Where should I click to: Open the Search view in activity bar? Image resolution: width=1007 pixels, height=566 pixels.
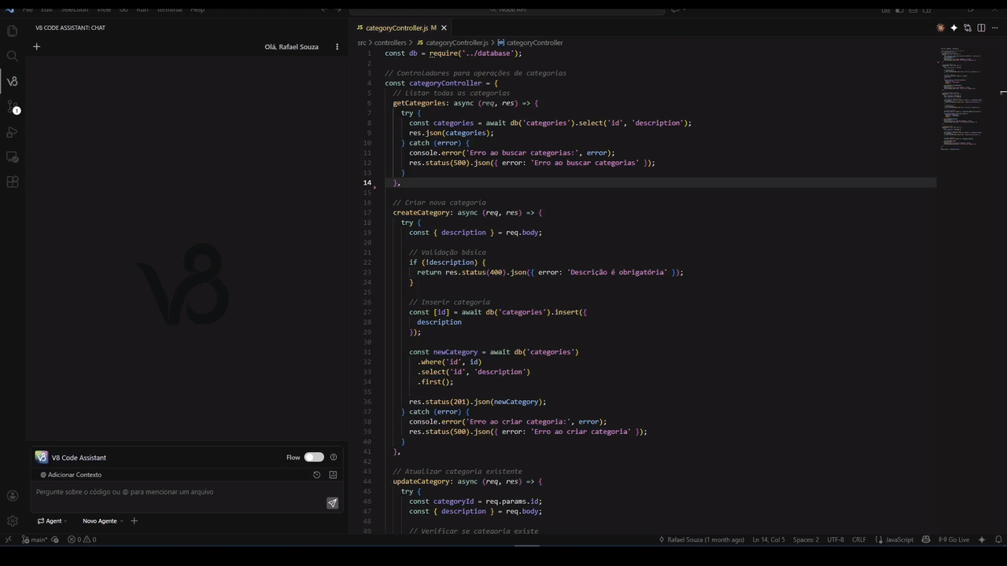coord(12,56)
